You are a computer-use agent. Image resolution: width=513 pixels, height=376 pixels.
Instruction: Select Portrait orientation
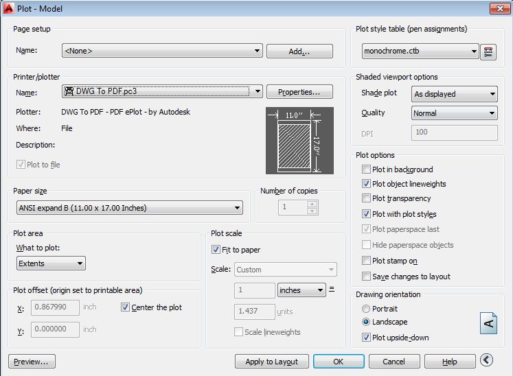366,309
